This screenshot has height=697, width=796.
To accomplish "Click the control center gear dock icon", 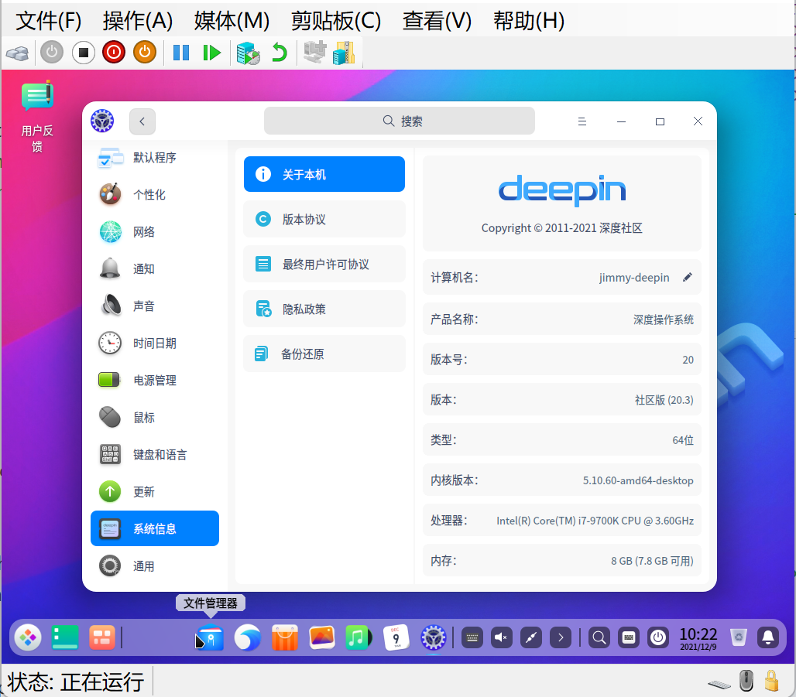I will [x=433, y=637].
